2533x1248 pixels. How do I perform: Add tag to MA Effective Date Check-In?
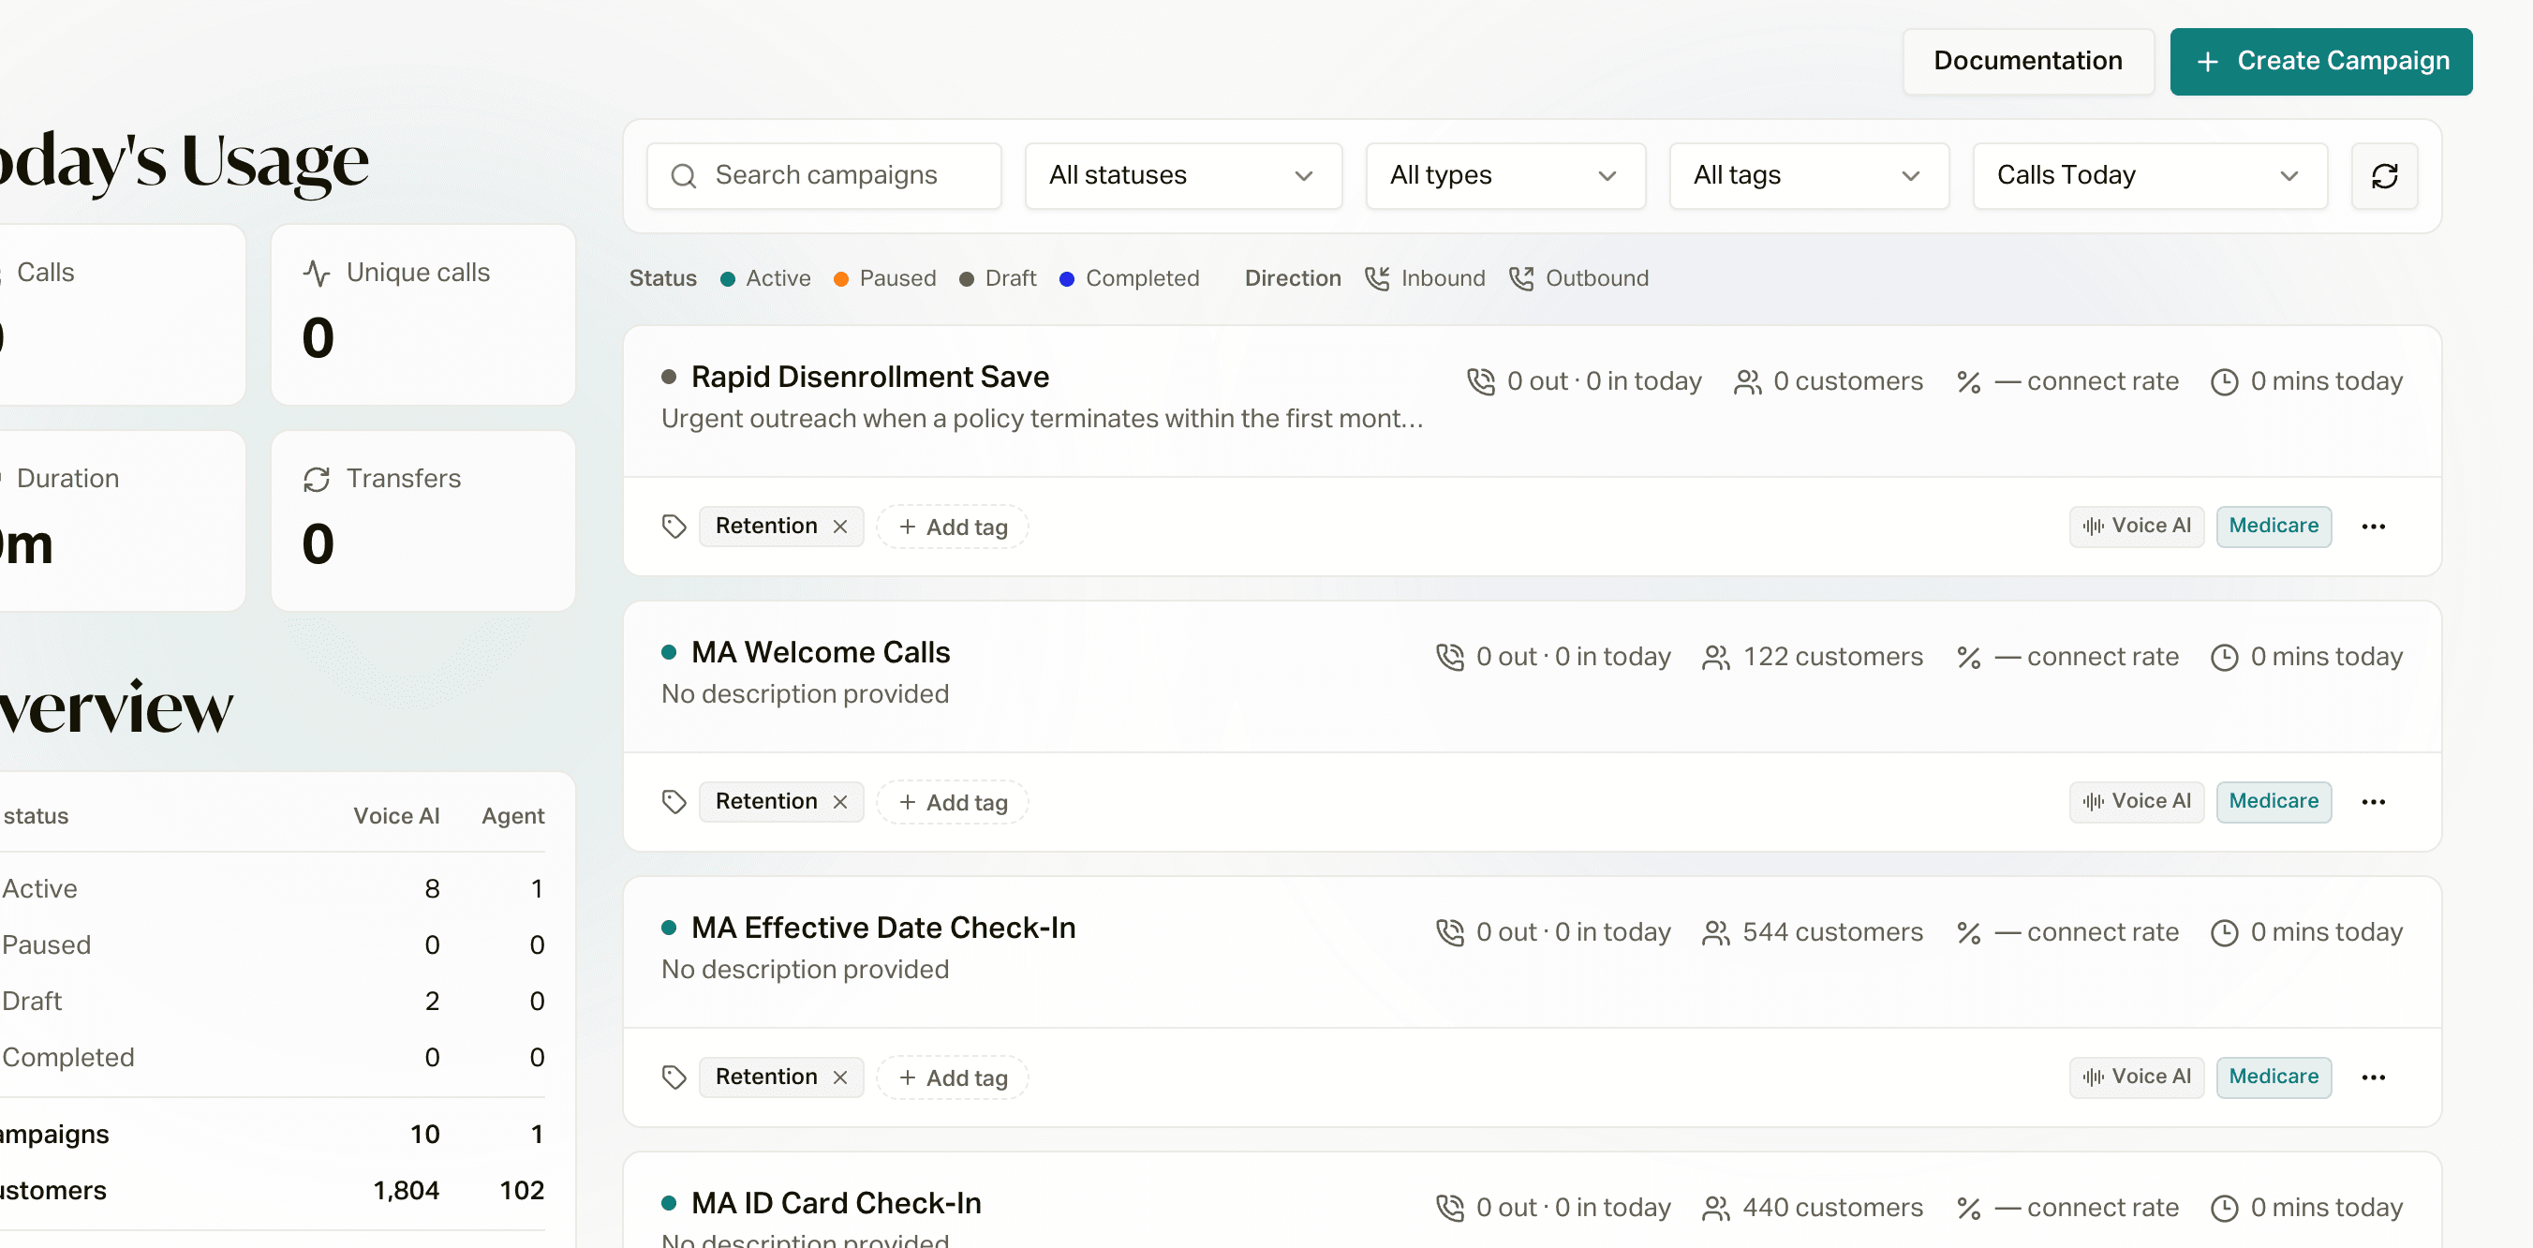click(x=952, y=1077)
